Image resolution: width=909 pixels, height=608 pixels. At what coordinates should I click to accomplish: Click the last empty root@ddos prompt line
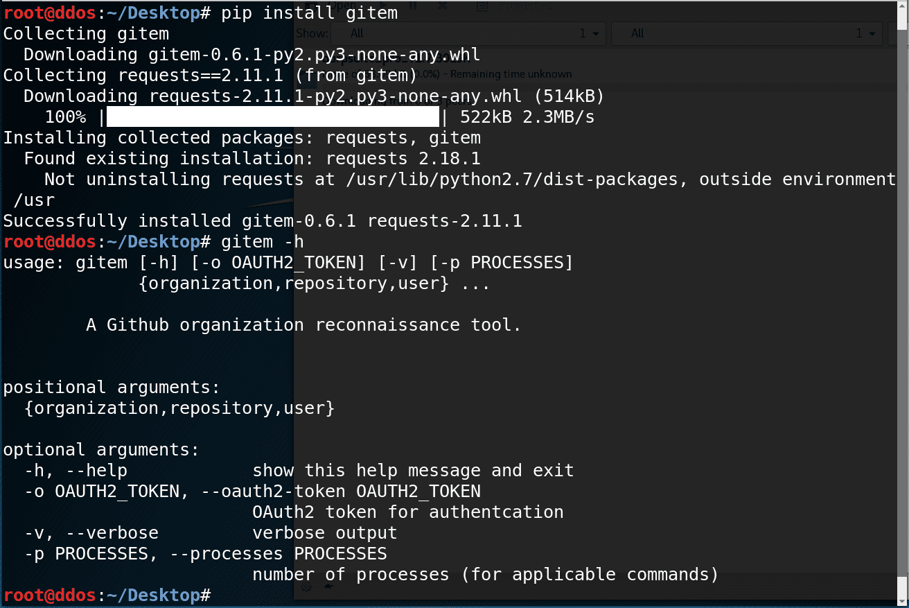(x=107, y=596)
